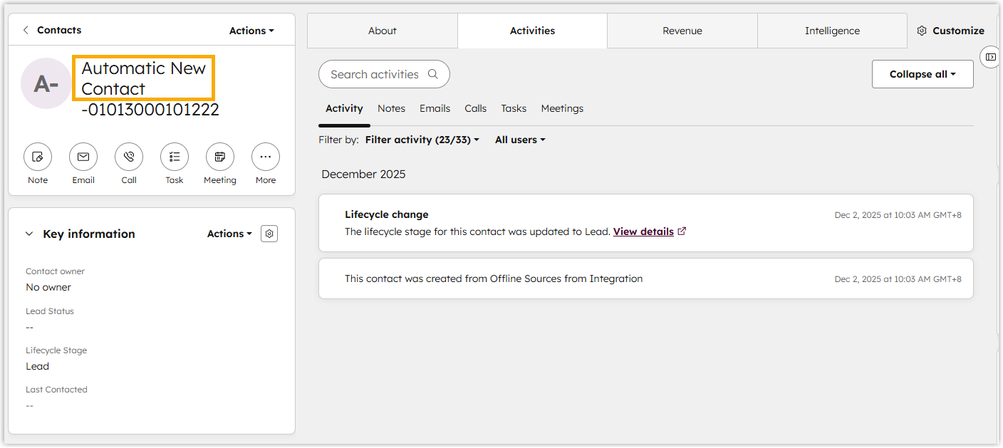1003x448 pixels.
Task: Open the Filter activity (23/33) dropdown
Action: 422,140
